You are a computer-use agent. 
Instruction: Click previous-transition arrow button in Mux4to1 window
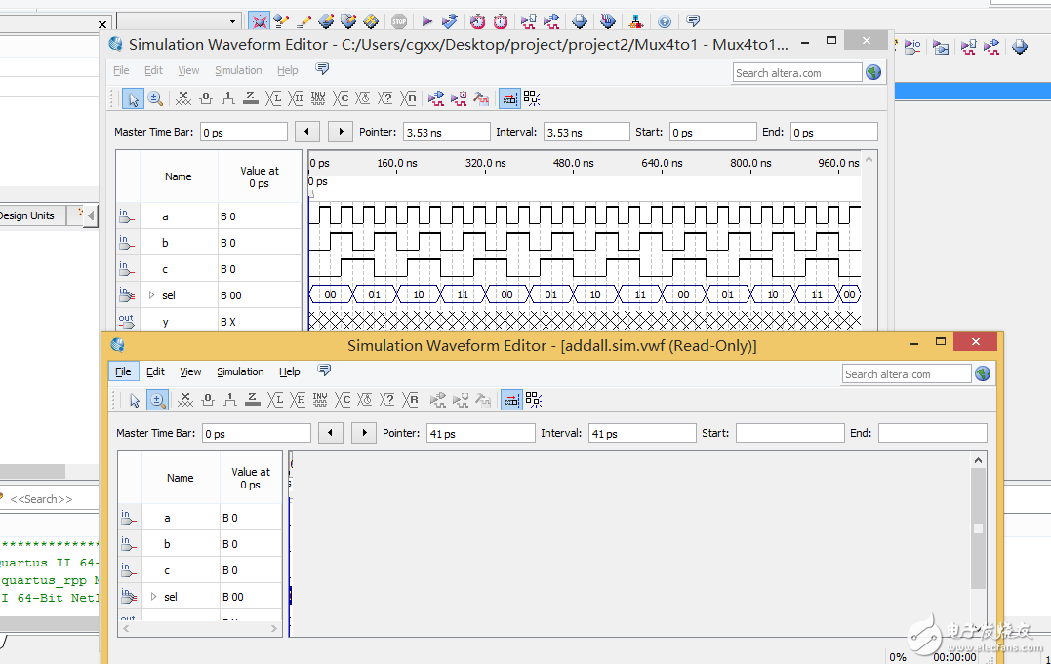[306, 132]
